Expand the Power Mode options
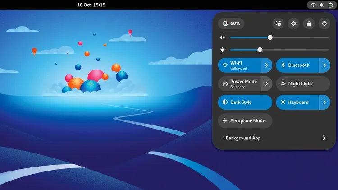The image size is (338, 190). tap(267, 84)
